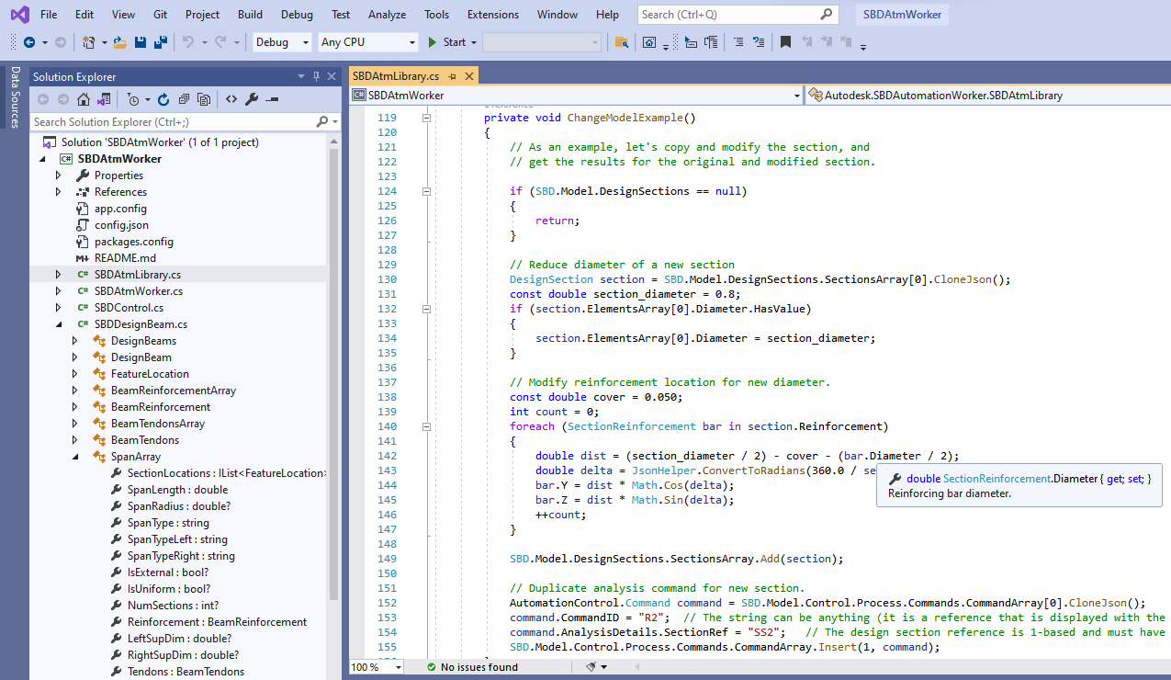Click the Save All toolbar icon
The width and height of the screenshot is (1171, 680).
160,42
